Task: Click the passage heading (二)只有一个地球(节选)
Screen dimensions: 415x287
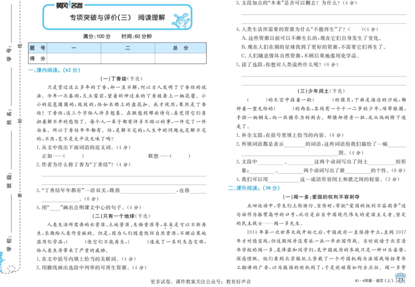Action: pos(121,216)
